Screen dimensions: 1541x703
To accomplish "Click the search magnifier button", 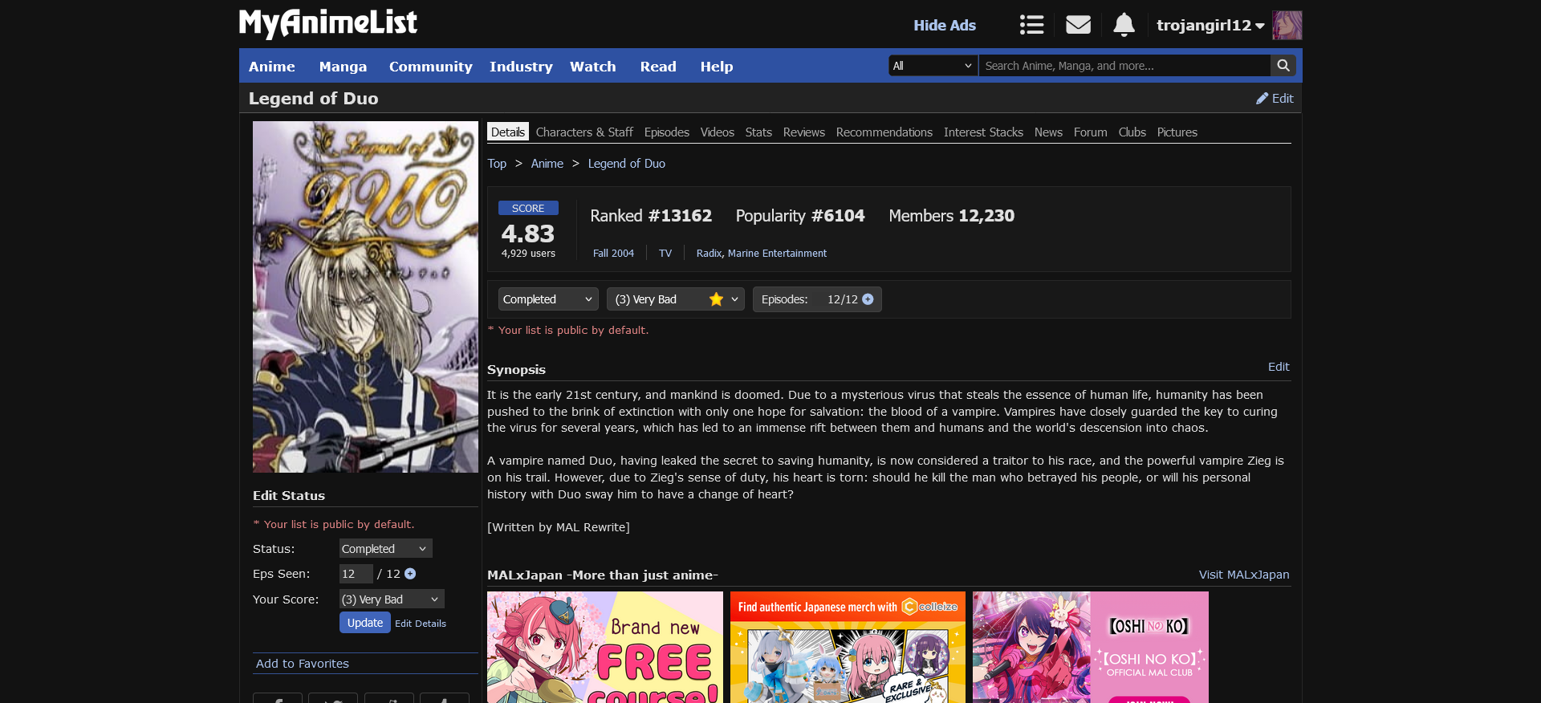I will click(x=1283, y=66).
